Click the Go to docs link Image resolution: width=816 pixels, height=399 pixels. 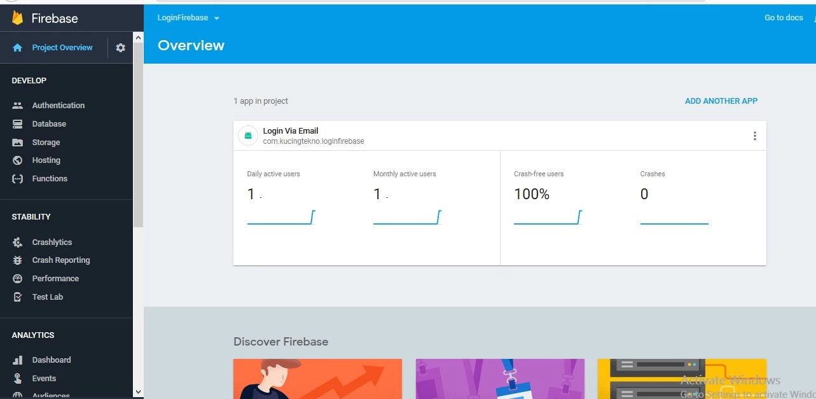tap(784, 18)
